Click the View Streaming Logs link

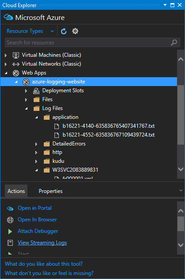coord(42,243)
